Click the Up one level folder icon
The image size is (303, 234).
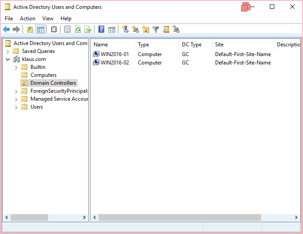click(30, 30)
